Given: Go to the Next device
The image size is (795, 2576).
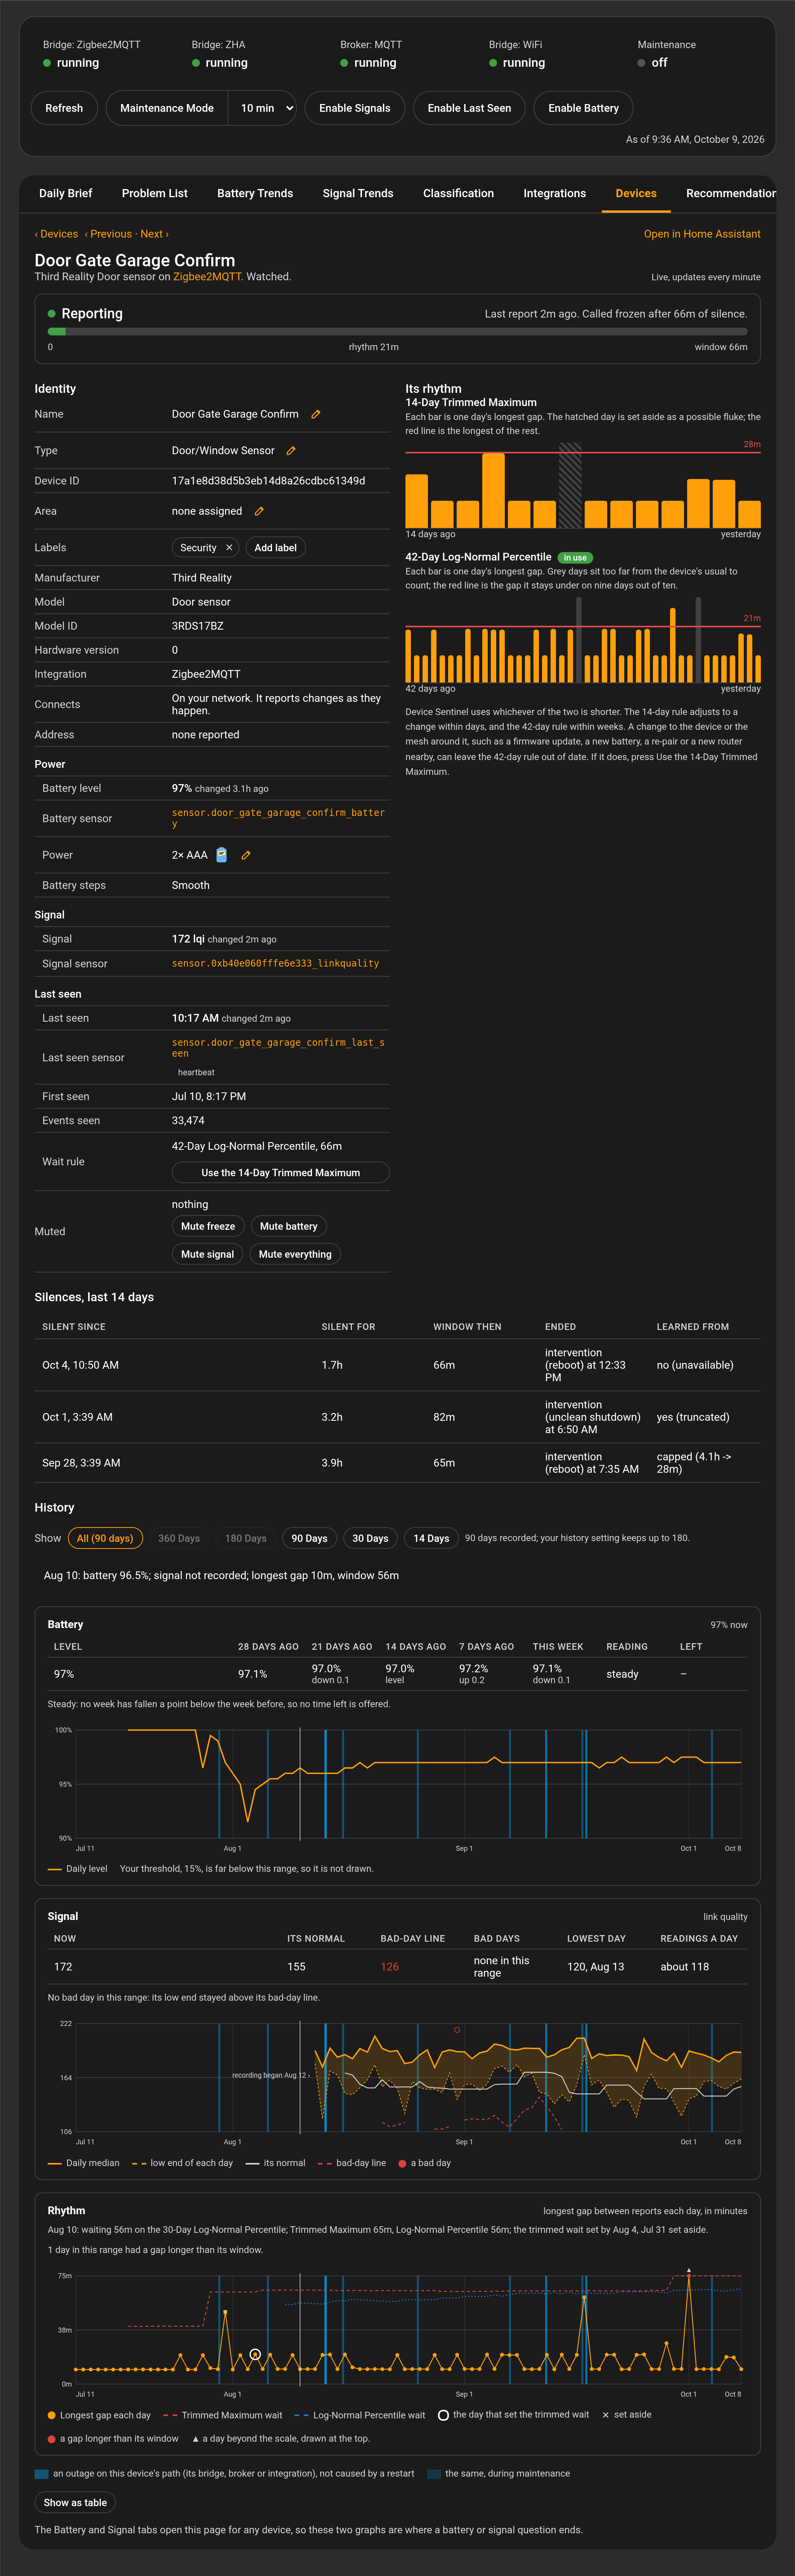Looking at the screenshot, I should [x=155, y=234].
